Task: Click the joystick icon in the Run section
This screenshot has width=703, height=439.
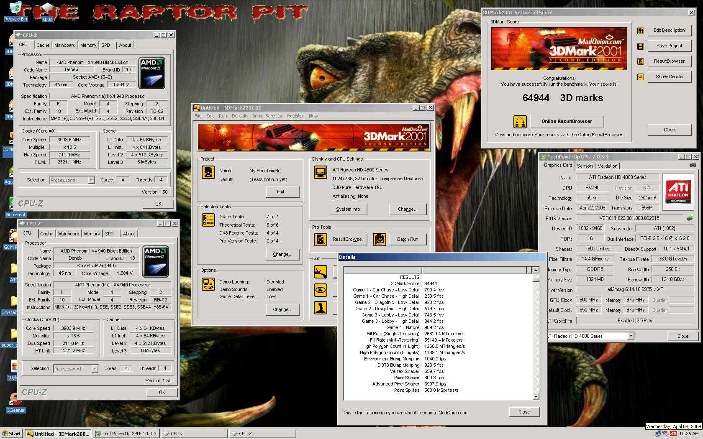Action: click(321, 308)
